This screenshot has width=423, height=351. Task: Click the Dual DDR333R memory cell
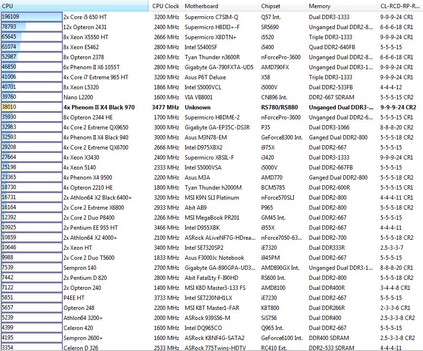[327, 248]
